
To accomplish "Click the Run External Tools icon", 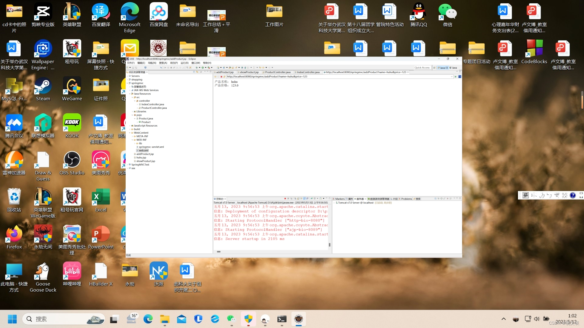I will (209, 67).
